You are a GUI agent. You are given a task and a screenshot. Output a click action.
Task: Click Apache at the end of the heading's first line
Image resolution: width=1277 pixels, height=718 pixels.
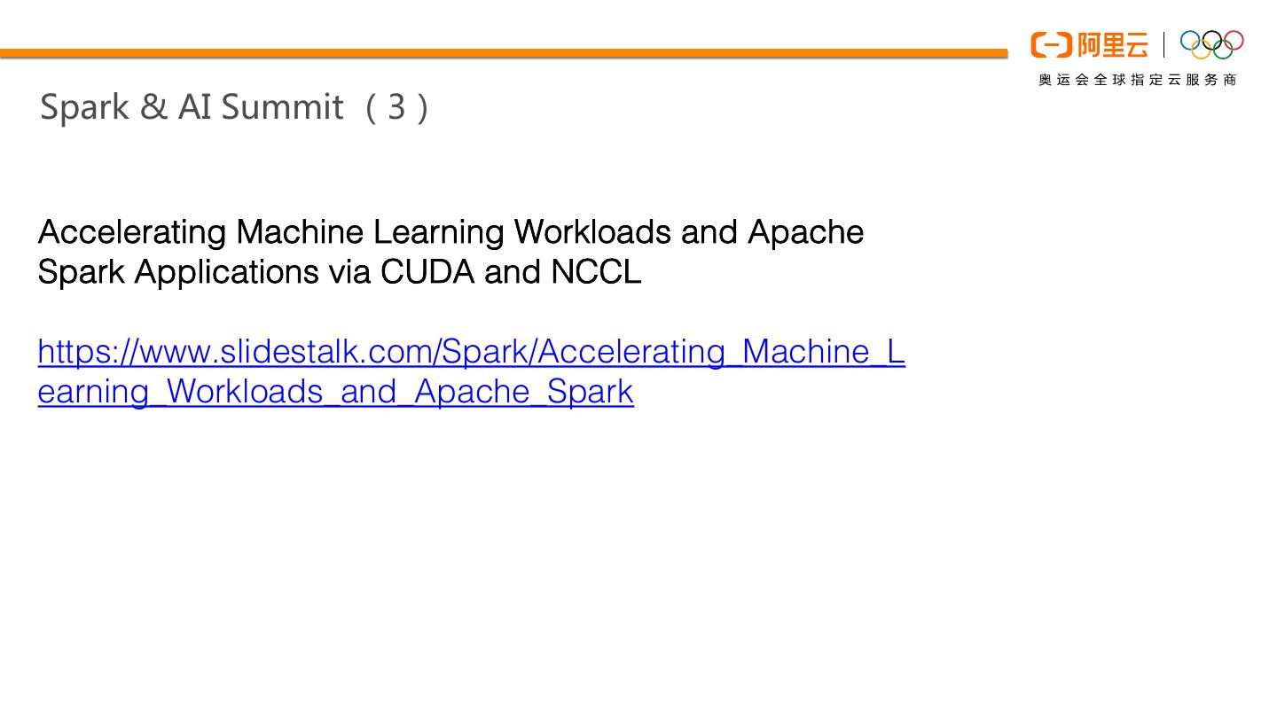pos(805,232)
